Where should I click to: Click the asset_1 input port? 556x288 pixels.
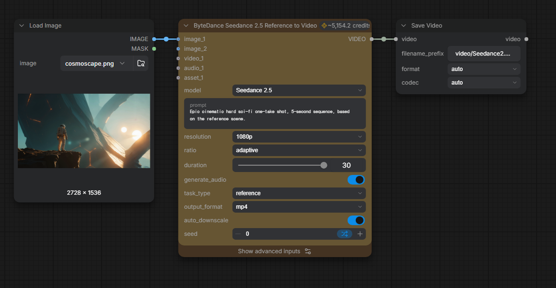(178, 78)
